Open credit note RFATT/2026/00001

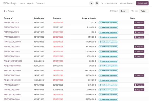click(12, 99)
